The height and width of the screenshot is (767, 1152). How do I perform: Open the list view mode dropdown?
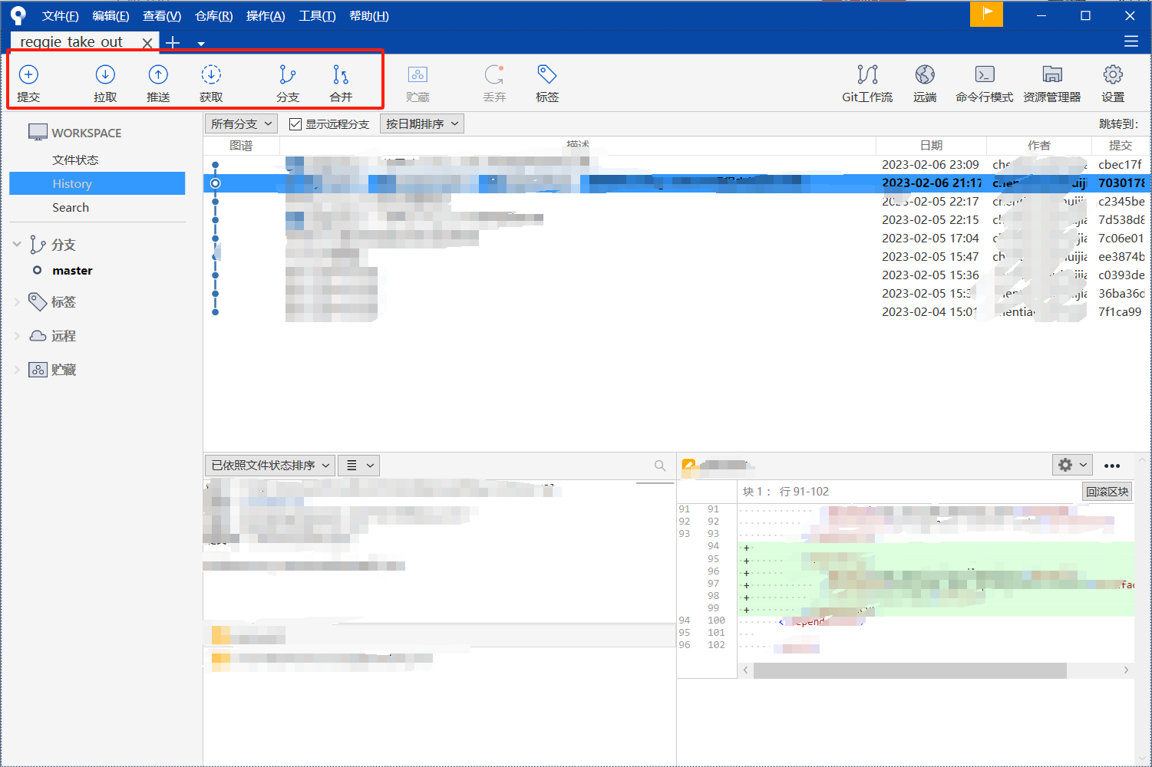359,465
